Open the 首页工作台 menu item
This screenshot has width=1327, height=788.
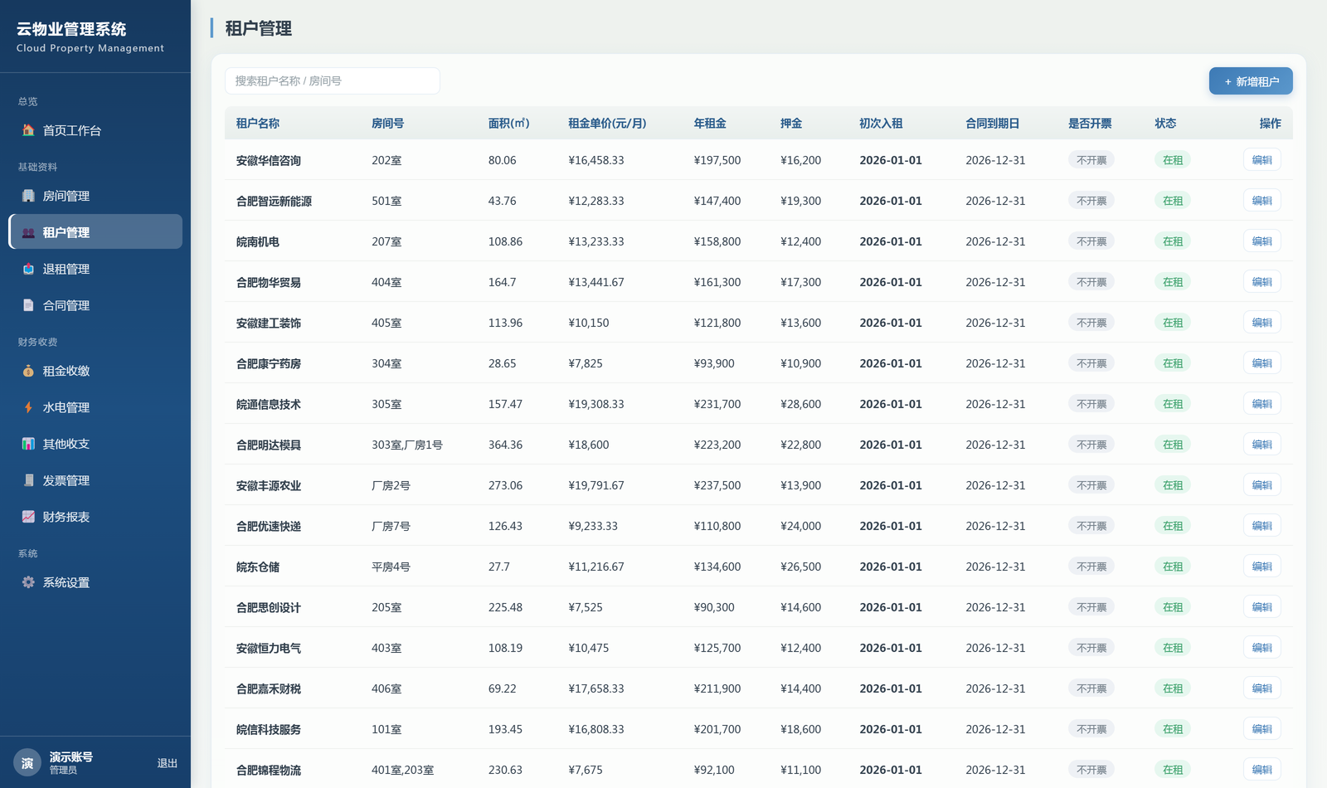[x=95, y=130]
